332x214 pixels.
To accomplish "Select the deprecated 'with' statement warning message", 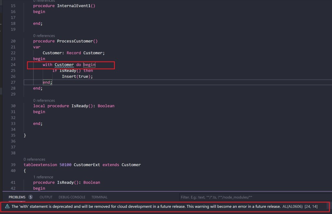I will click(146, 206).
